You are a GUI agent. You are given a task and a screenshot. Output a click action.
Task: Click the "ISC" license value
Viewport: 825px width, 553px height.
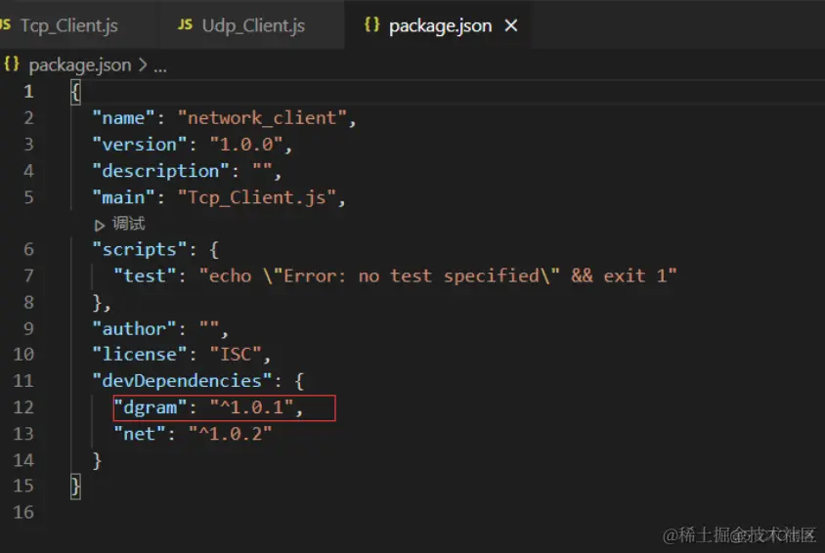point(236,355)
